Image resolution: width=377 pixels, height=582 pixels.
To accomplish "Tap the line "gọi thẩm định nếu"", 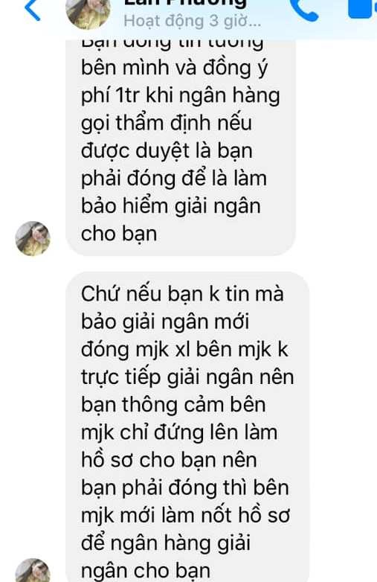I will pos(167,124).
